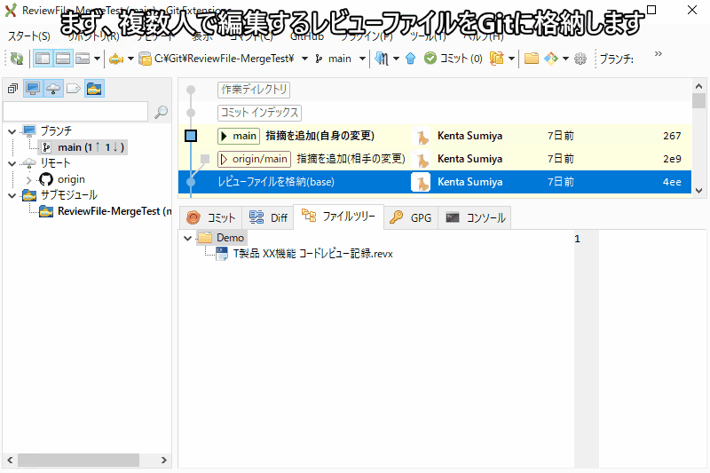Click the コミット (0) button
710x473 pixels.
click(454, 59)
